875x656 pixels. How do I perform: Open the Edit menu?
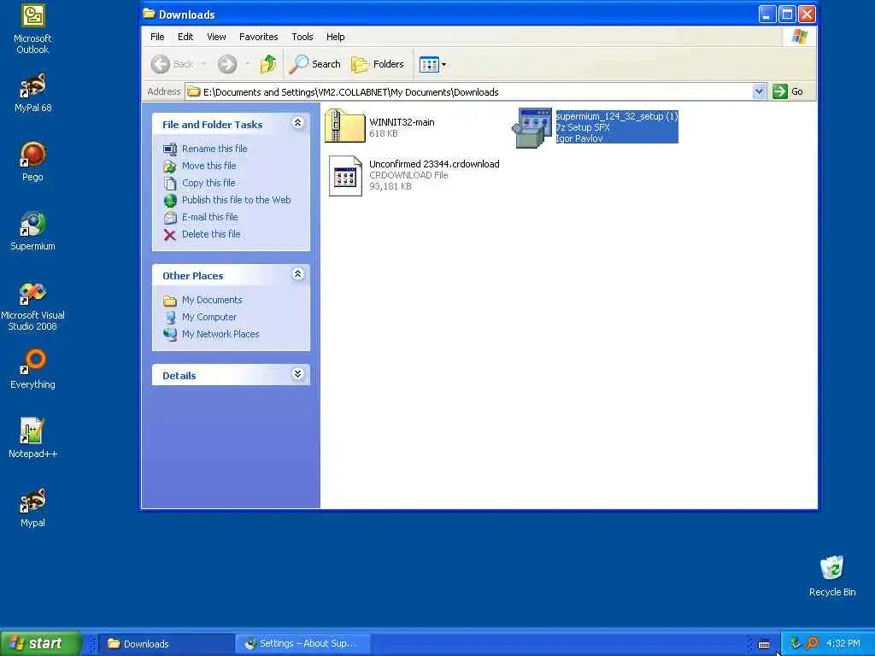click(x=185, y=37)
